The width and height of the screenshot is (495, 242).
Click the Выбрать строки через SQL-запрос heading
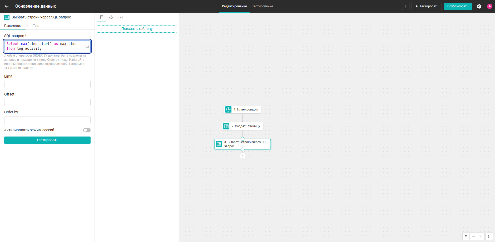tap(41, 17)
